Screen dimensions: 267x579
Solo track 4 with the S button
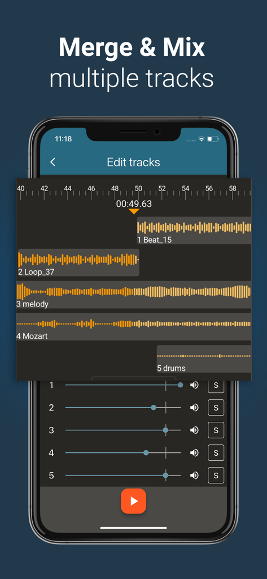(216, 453)
